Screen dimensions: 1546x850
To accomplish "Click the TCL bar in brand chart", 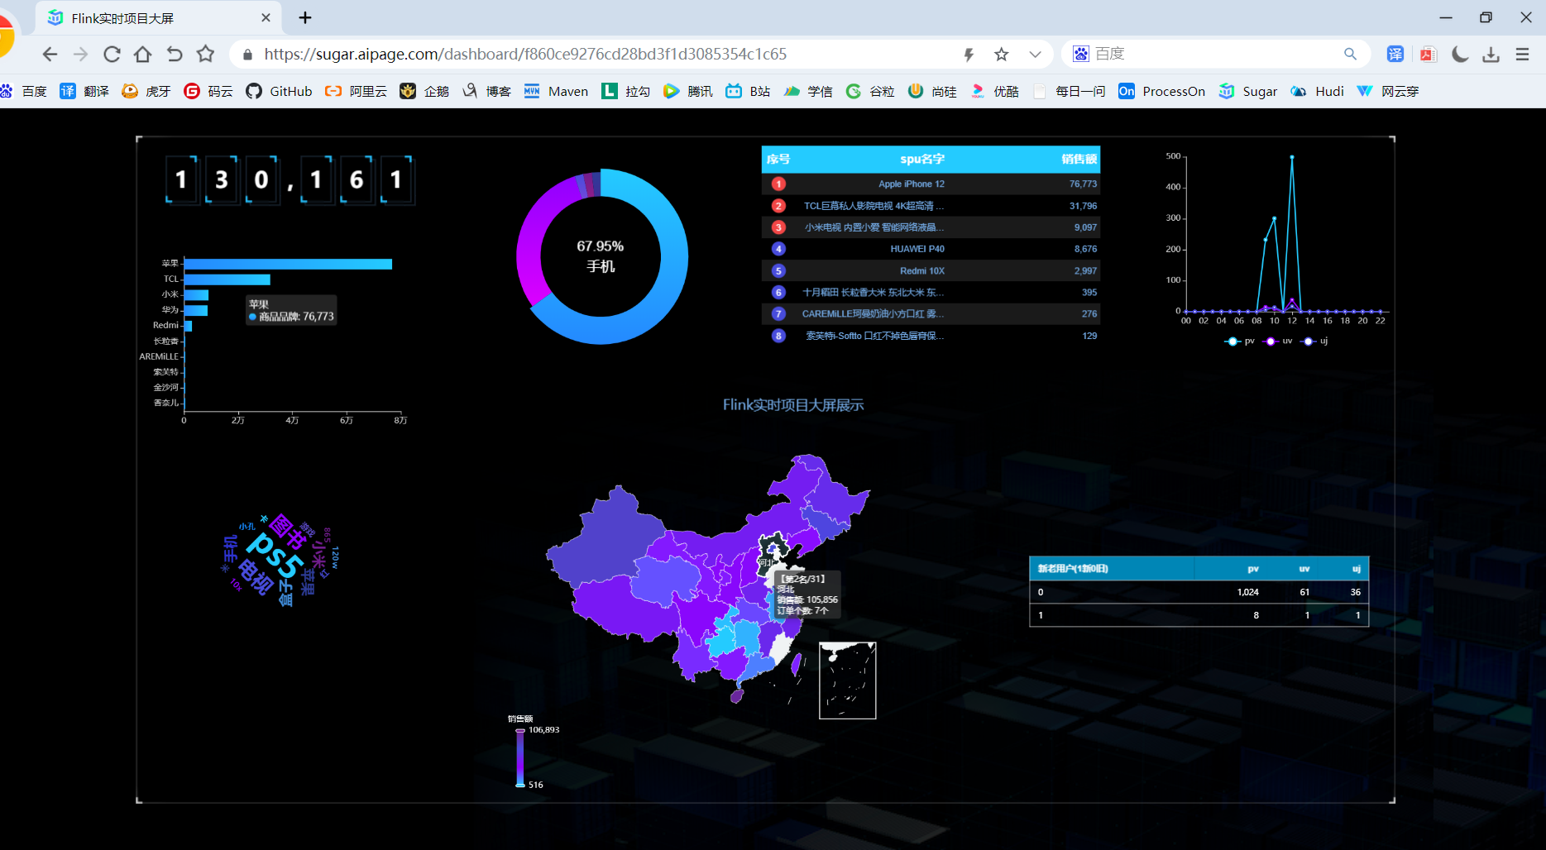I will [227, 279].
